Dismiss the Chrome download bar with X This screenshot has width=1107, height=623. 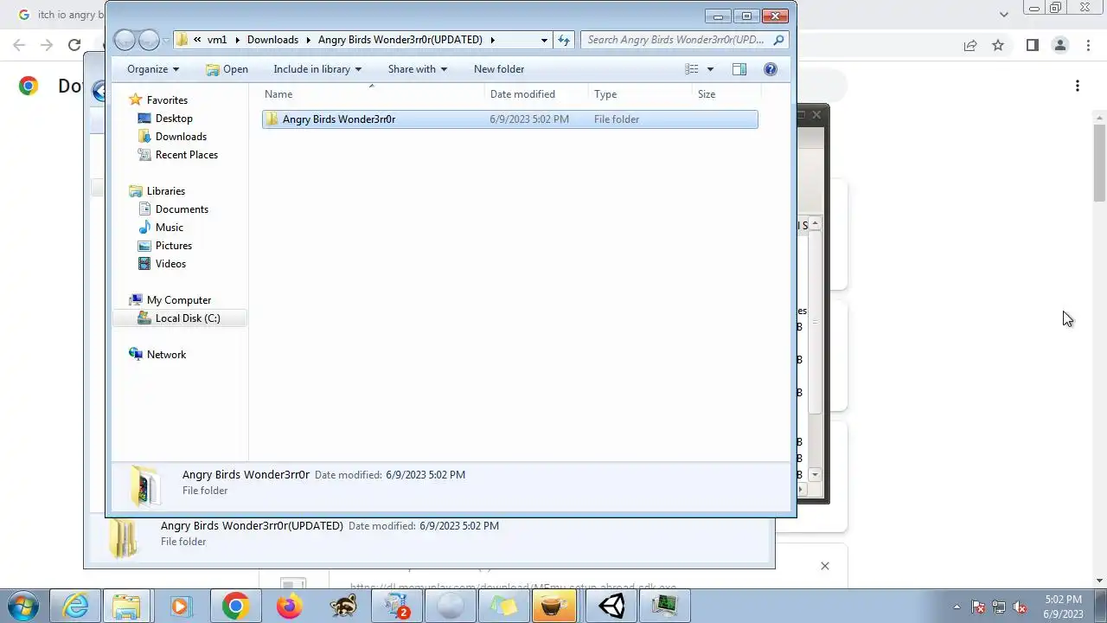click(824, 566)
